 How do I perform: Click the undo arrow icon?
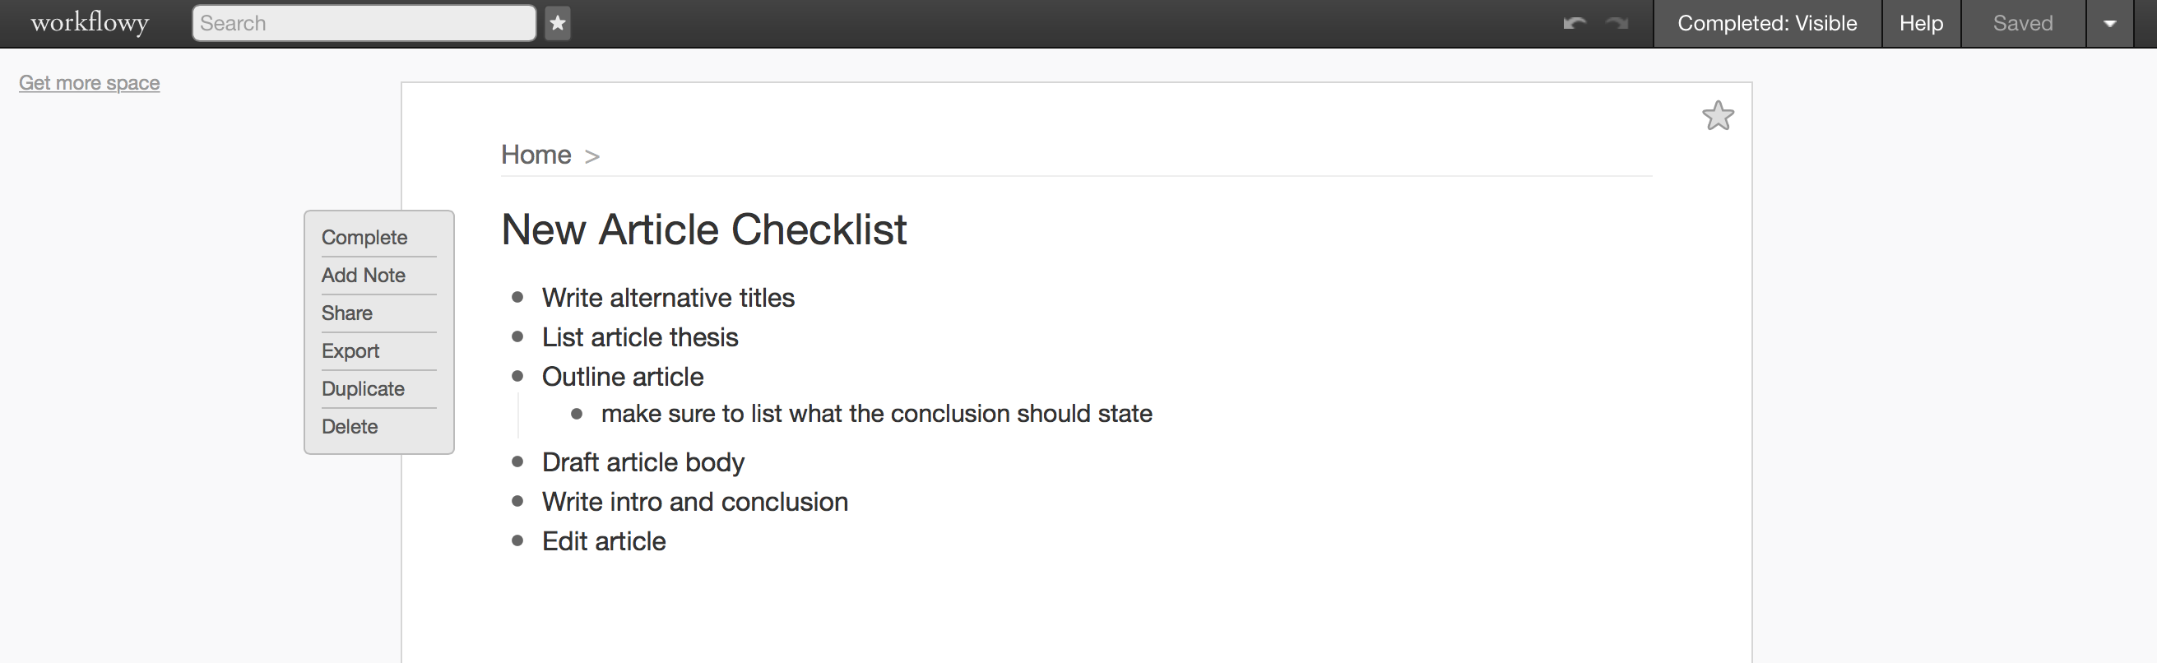tap(1575, 23)
